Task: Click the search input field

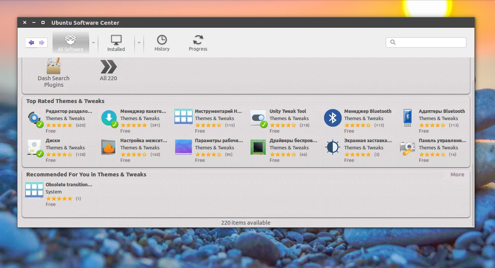Action: (x=426, y=42)
